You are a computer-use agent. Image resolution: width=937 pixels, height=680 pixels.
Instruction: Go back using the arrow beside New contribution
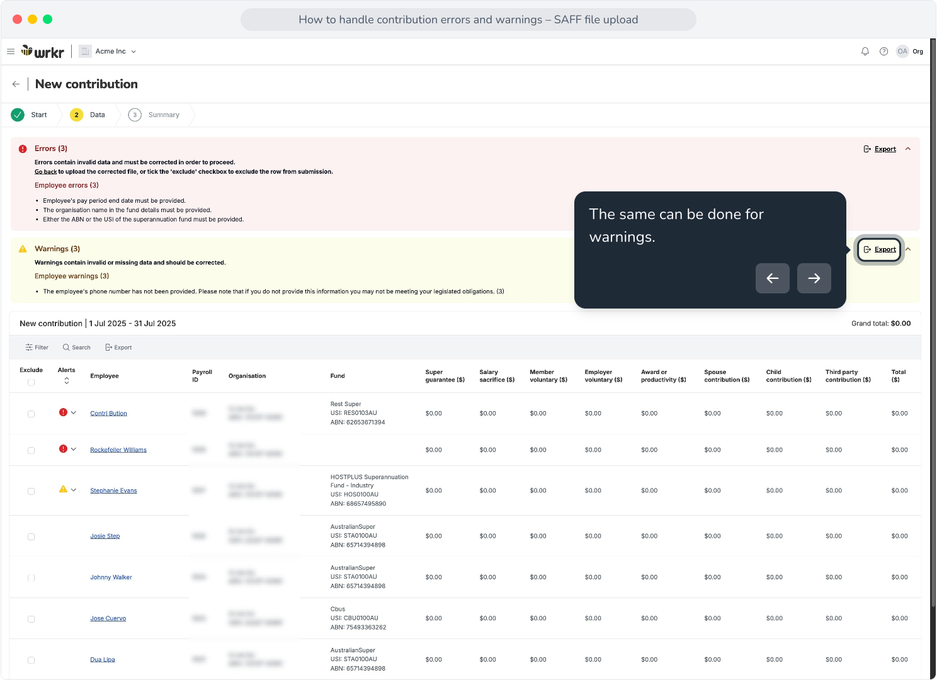[x=16, y=84]
